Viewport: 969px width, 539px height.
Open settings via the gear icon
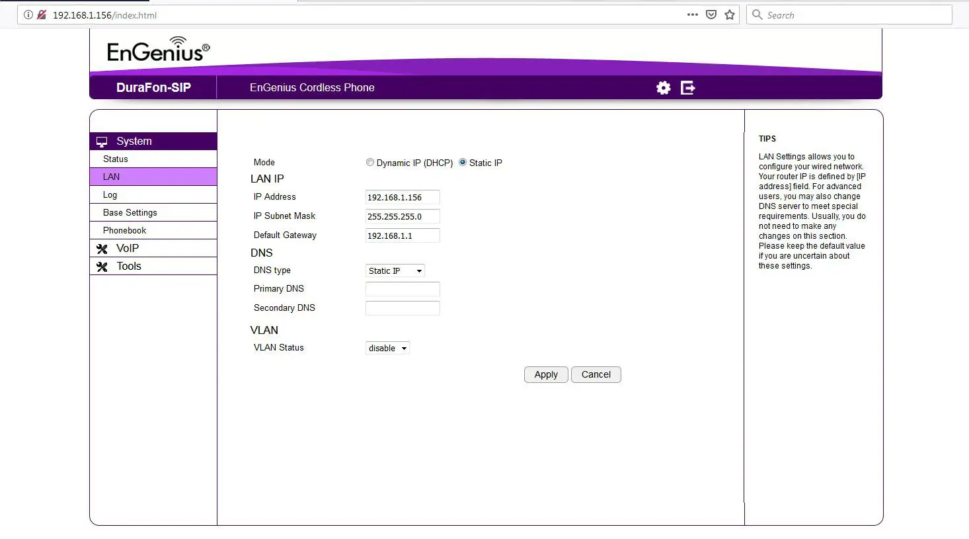pos(663,87)
